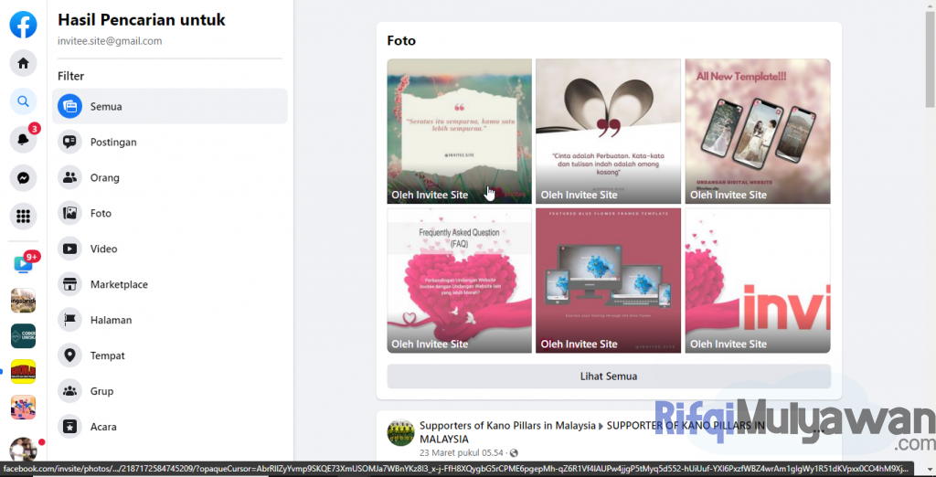Open photo with quote 'Seratus itu sempurna'
Viewport: 936px width, 477px height.
[459, 131]
